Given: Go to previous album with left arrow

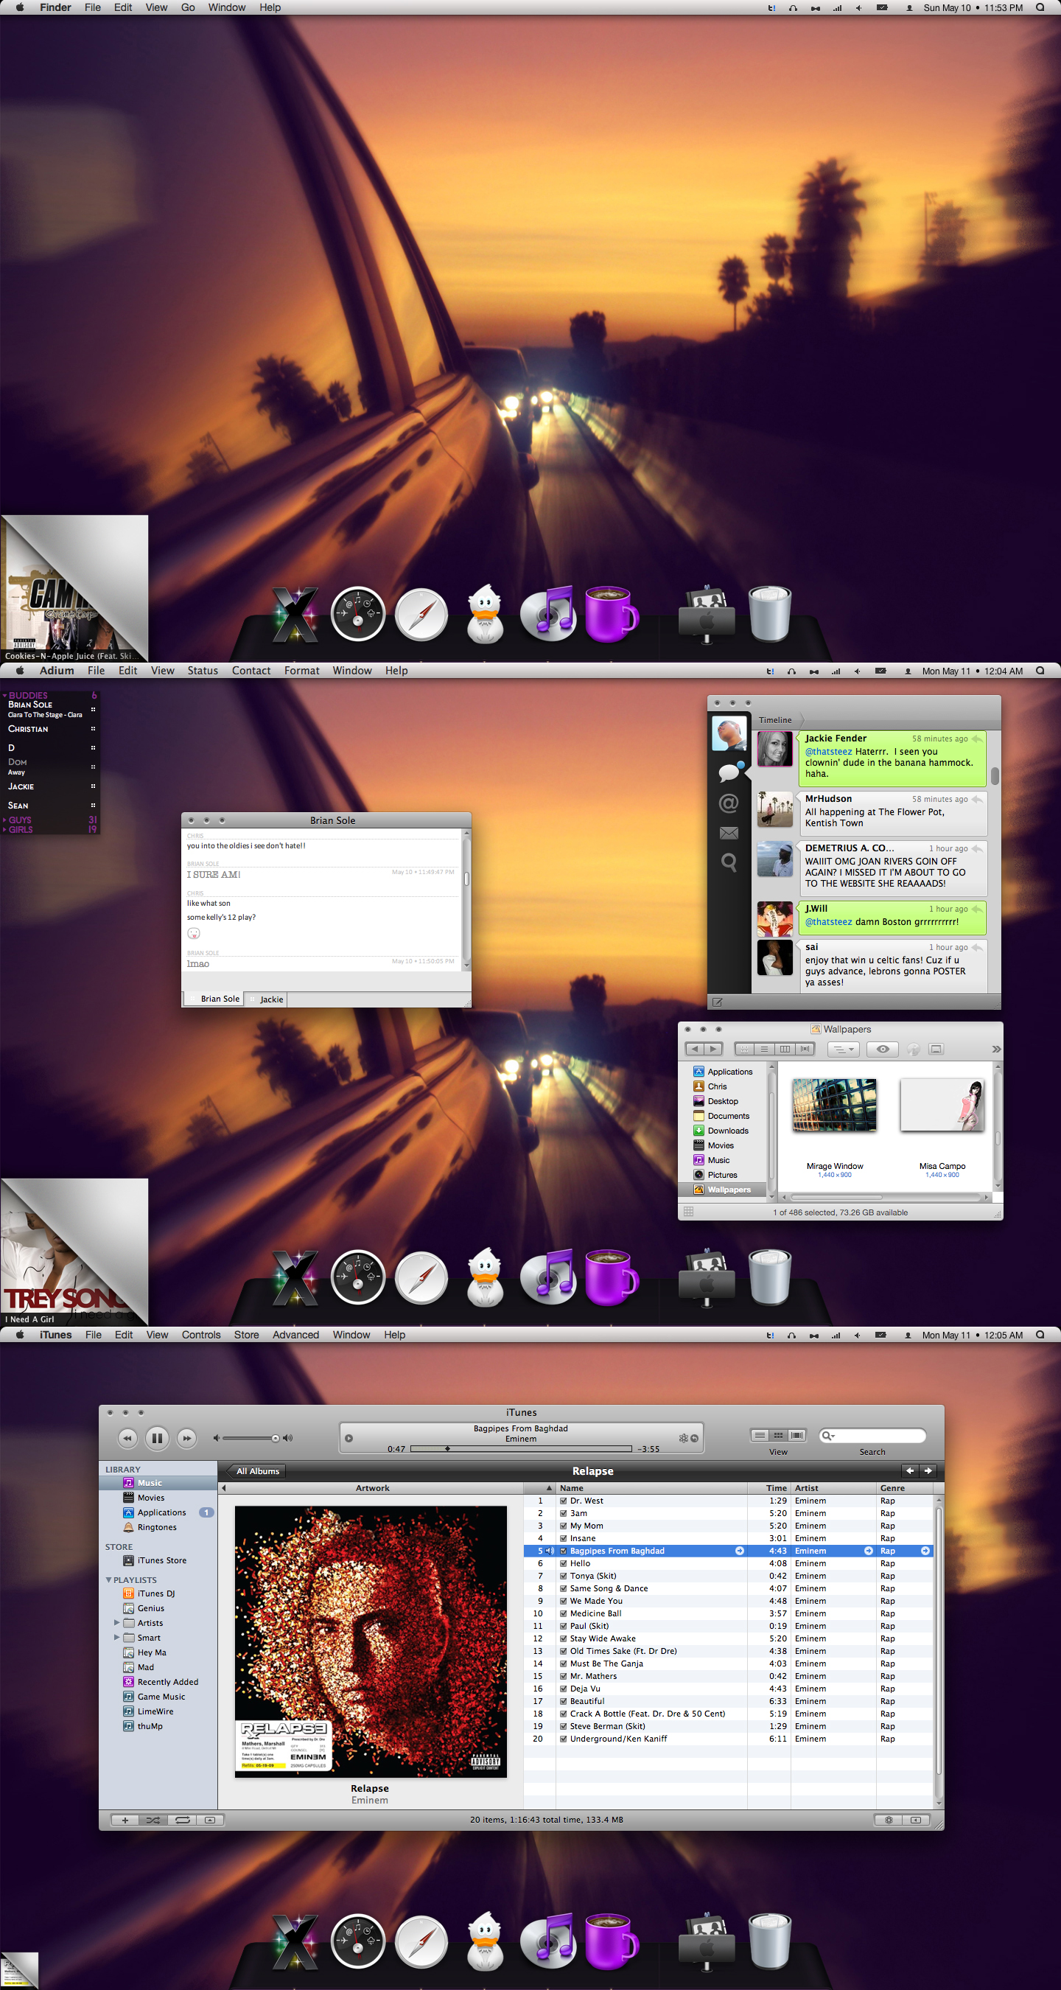Looking at the screenshot, I should click(x=910, y=1471).
